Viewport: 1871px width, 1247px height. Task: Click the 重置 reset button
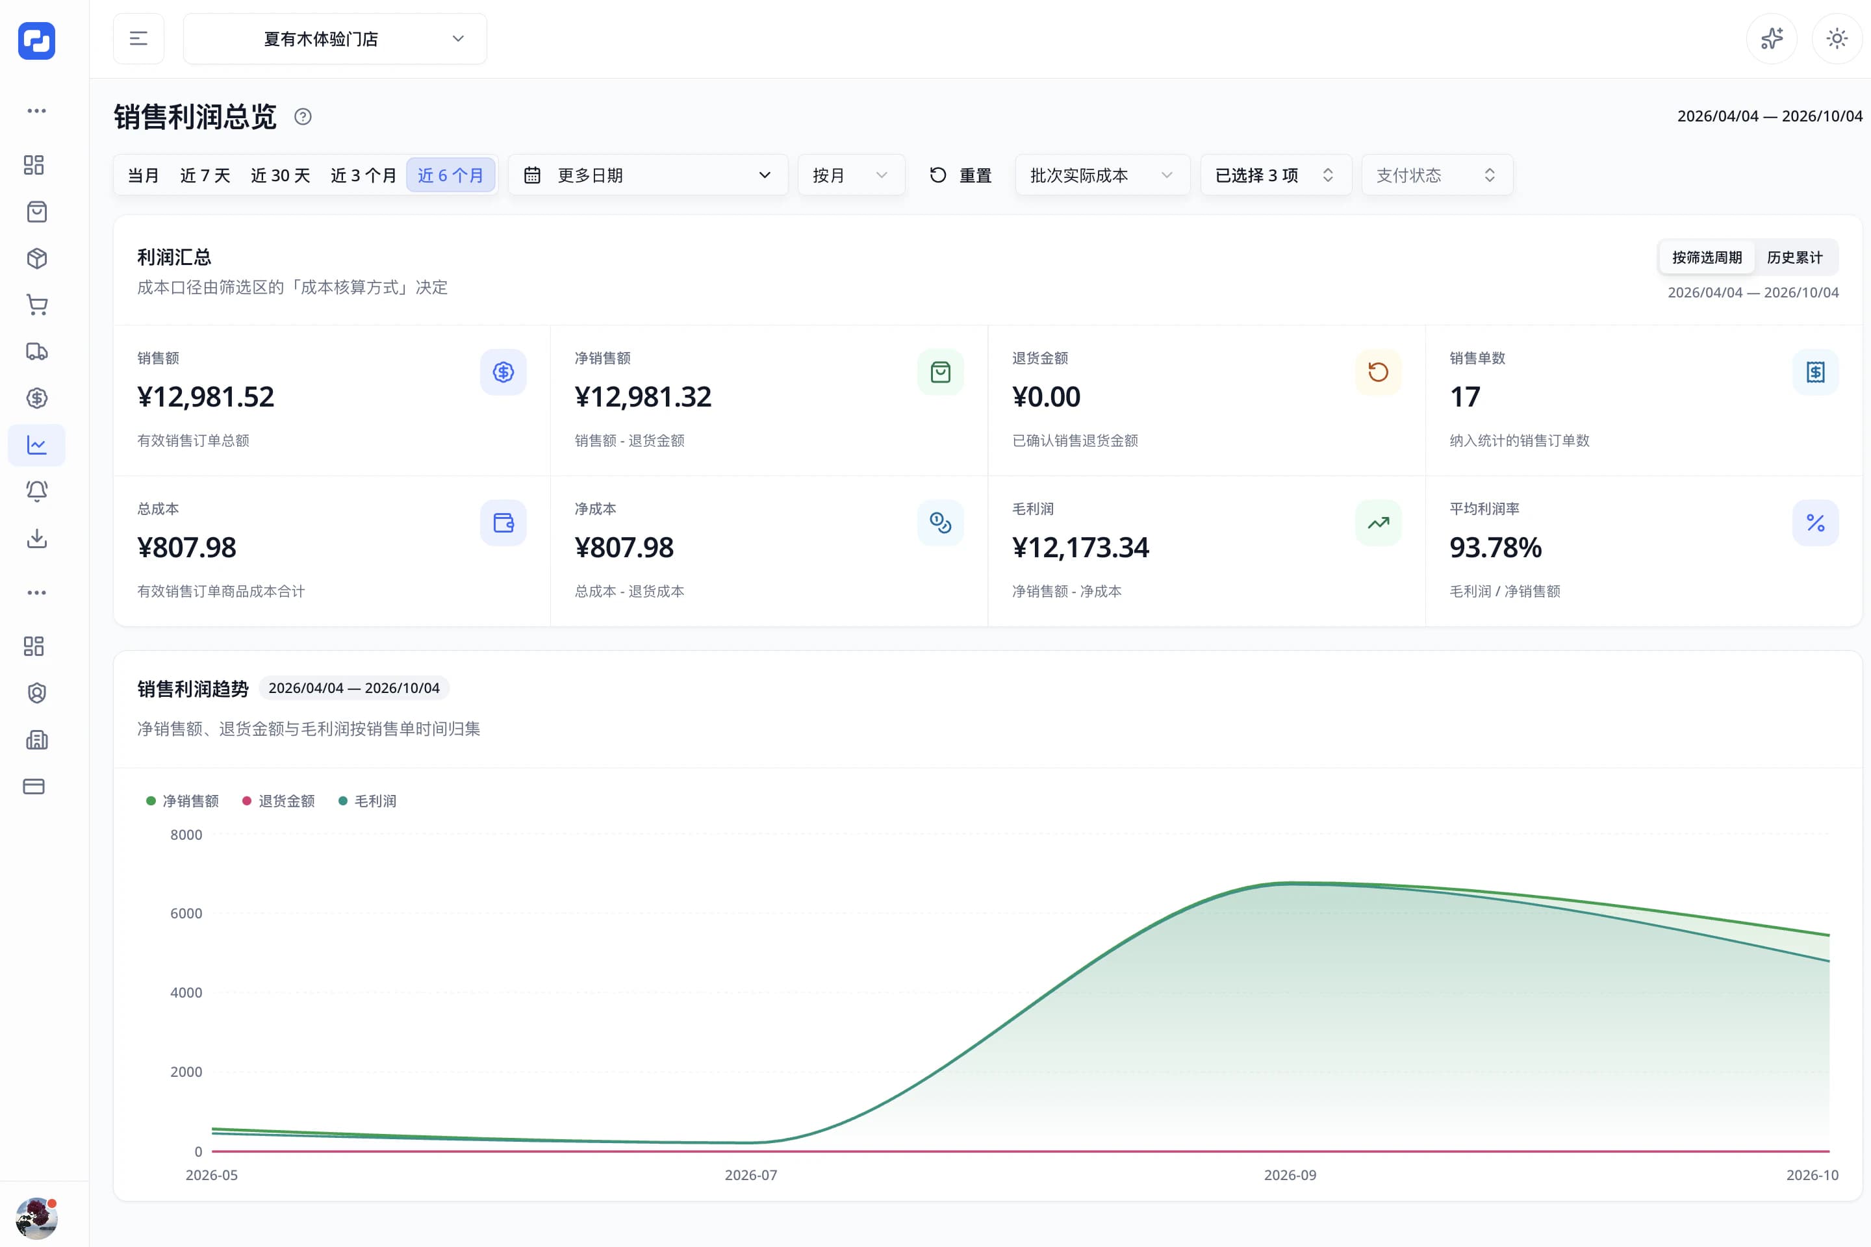coord(960,175)
